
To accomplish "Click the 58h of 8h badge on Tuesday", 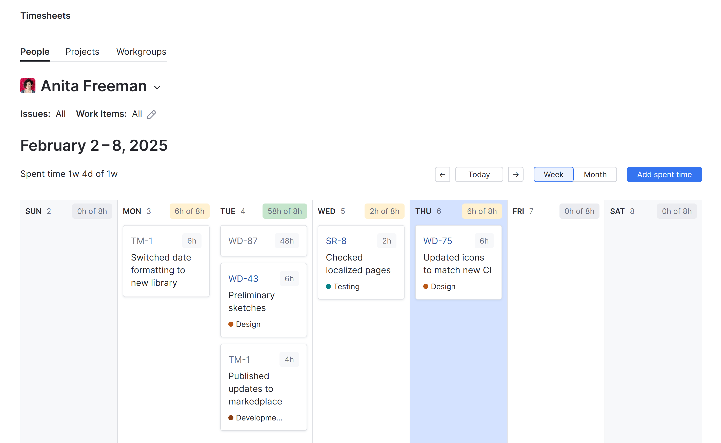I will click(x=284, y=211).
